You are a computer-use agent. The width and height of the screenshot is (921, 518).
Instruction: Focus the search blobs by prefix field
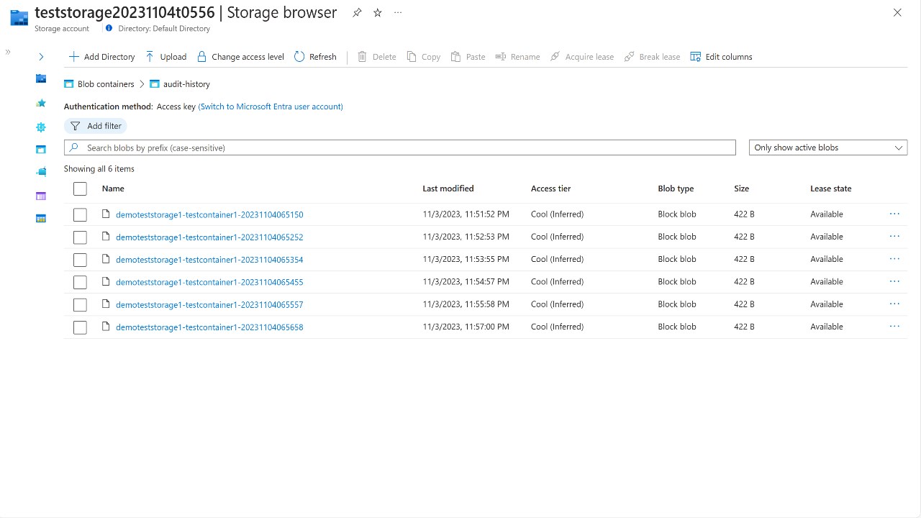[400, 147]
